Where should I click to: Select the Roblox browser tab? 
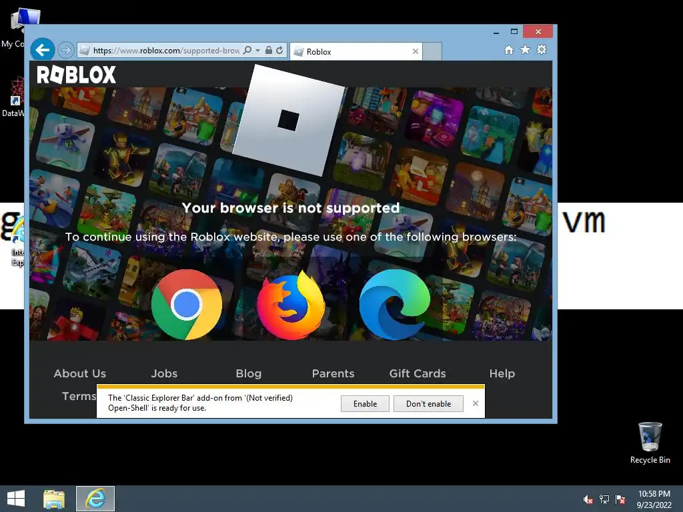[x=356, y=51]
